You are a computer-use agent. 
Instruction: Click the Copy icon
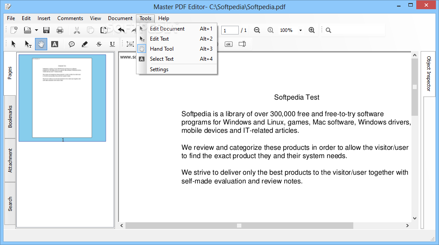pos(90,30)
